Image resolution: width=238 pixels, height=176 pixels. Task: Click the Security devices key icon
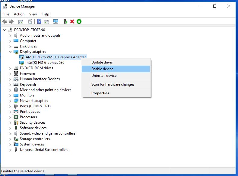16,122
